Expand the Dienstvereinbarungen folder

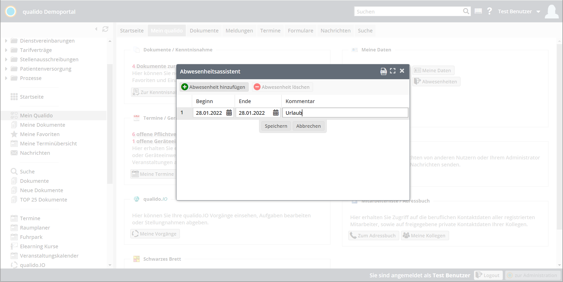coord(6,41)
